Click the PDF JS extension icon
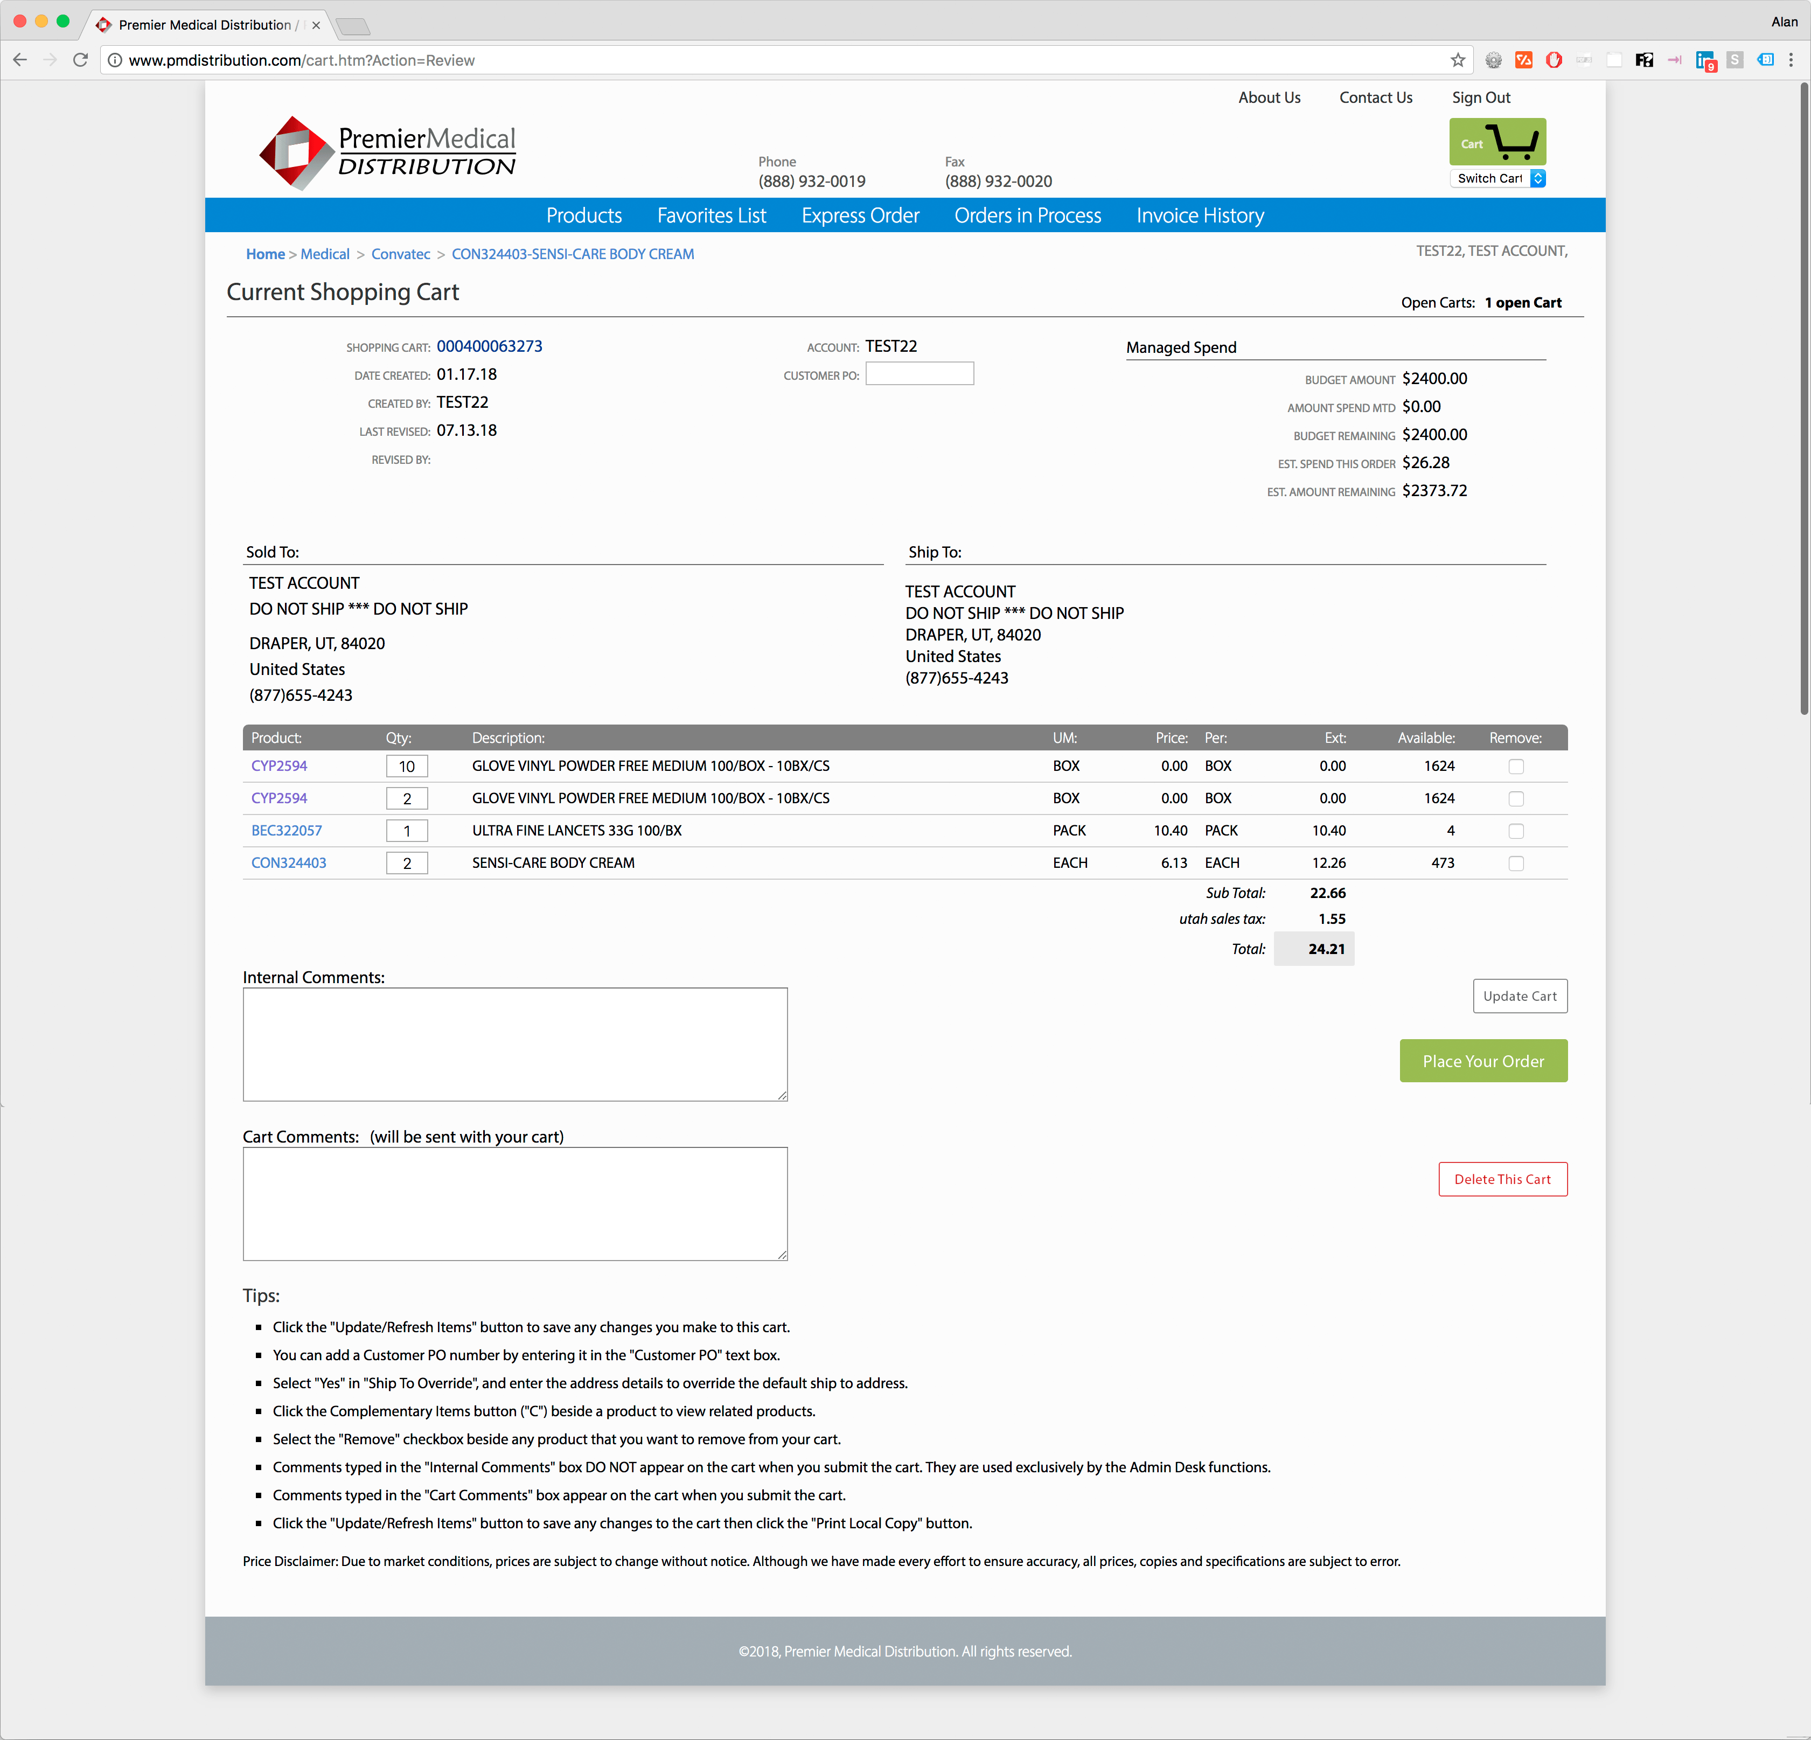The image size is (1811, 1740). click(x=1584, y=60)
